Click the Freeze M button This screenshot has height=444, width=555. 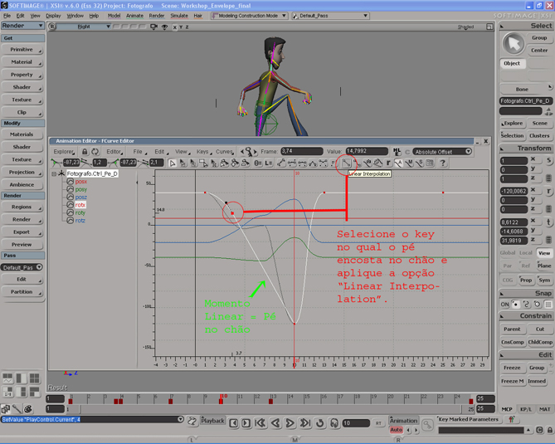pyautogui.click(x=514, y=381)
